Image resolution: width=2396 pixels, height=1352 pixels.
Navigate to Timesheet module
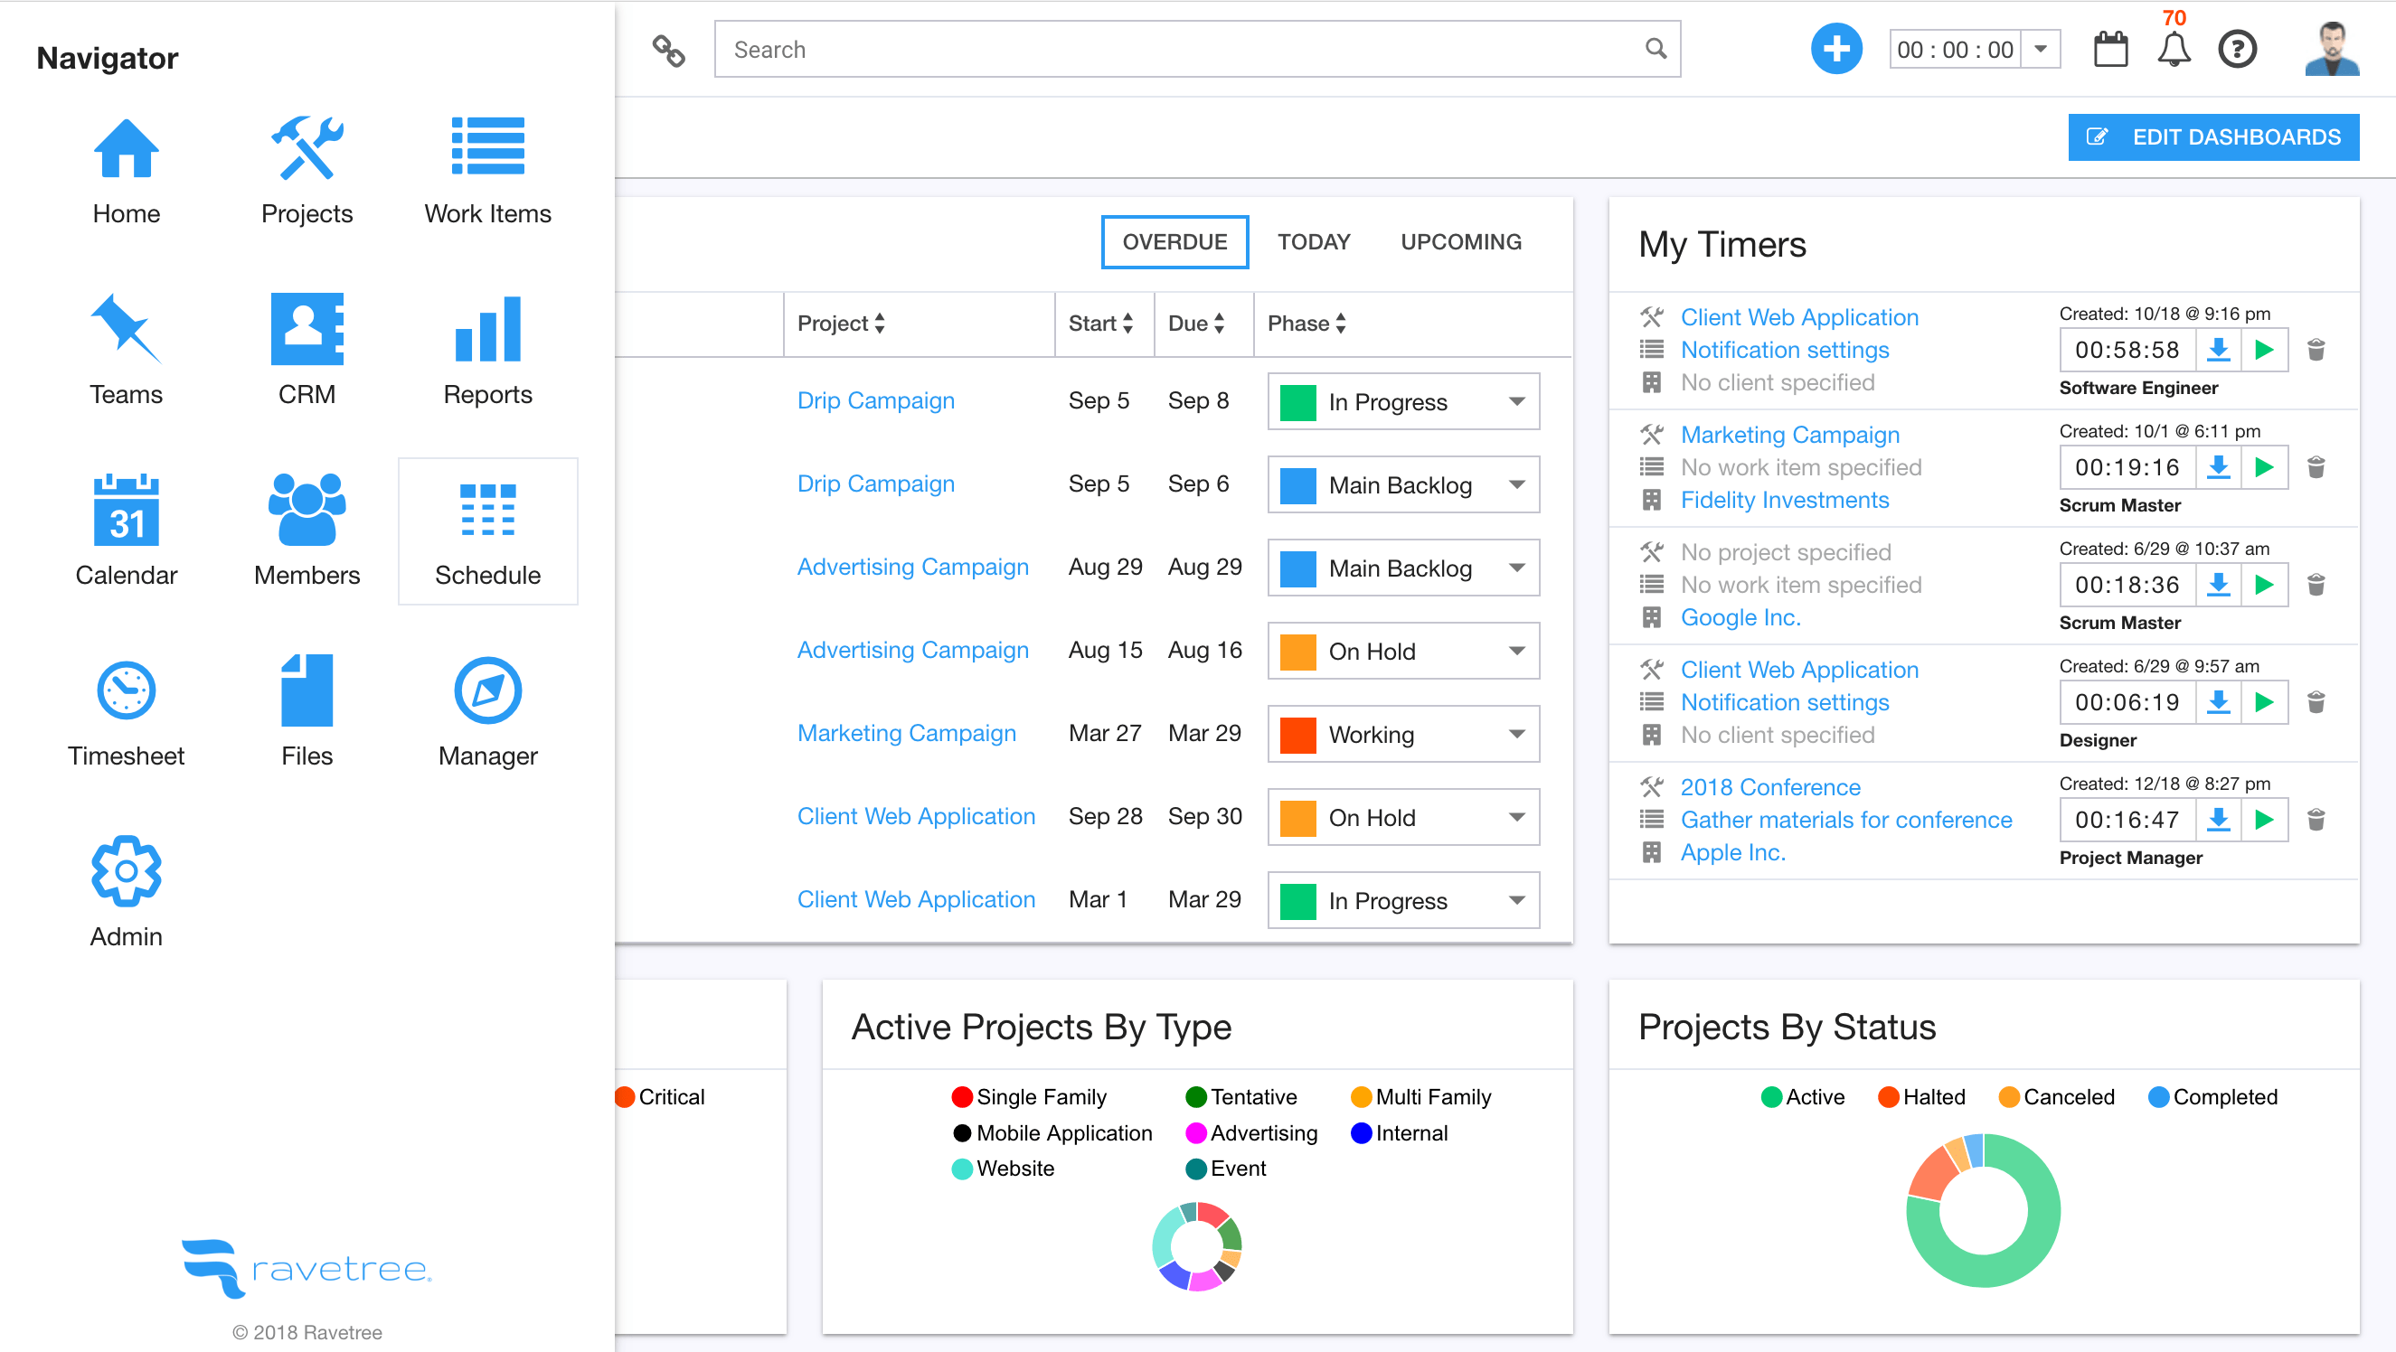coord(125,708)
